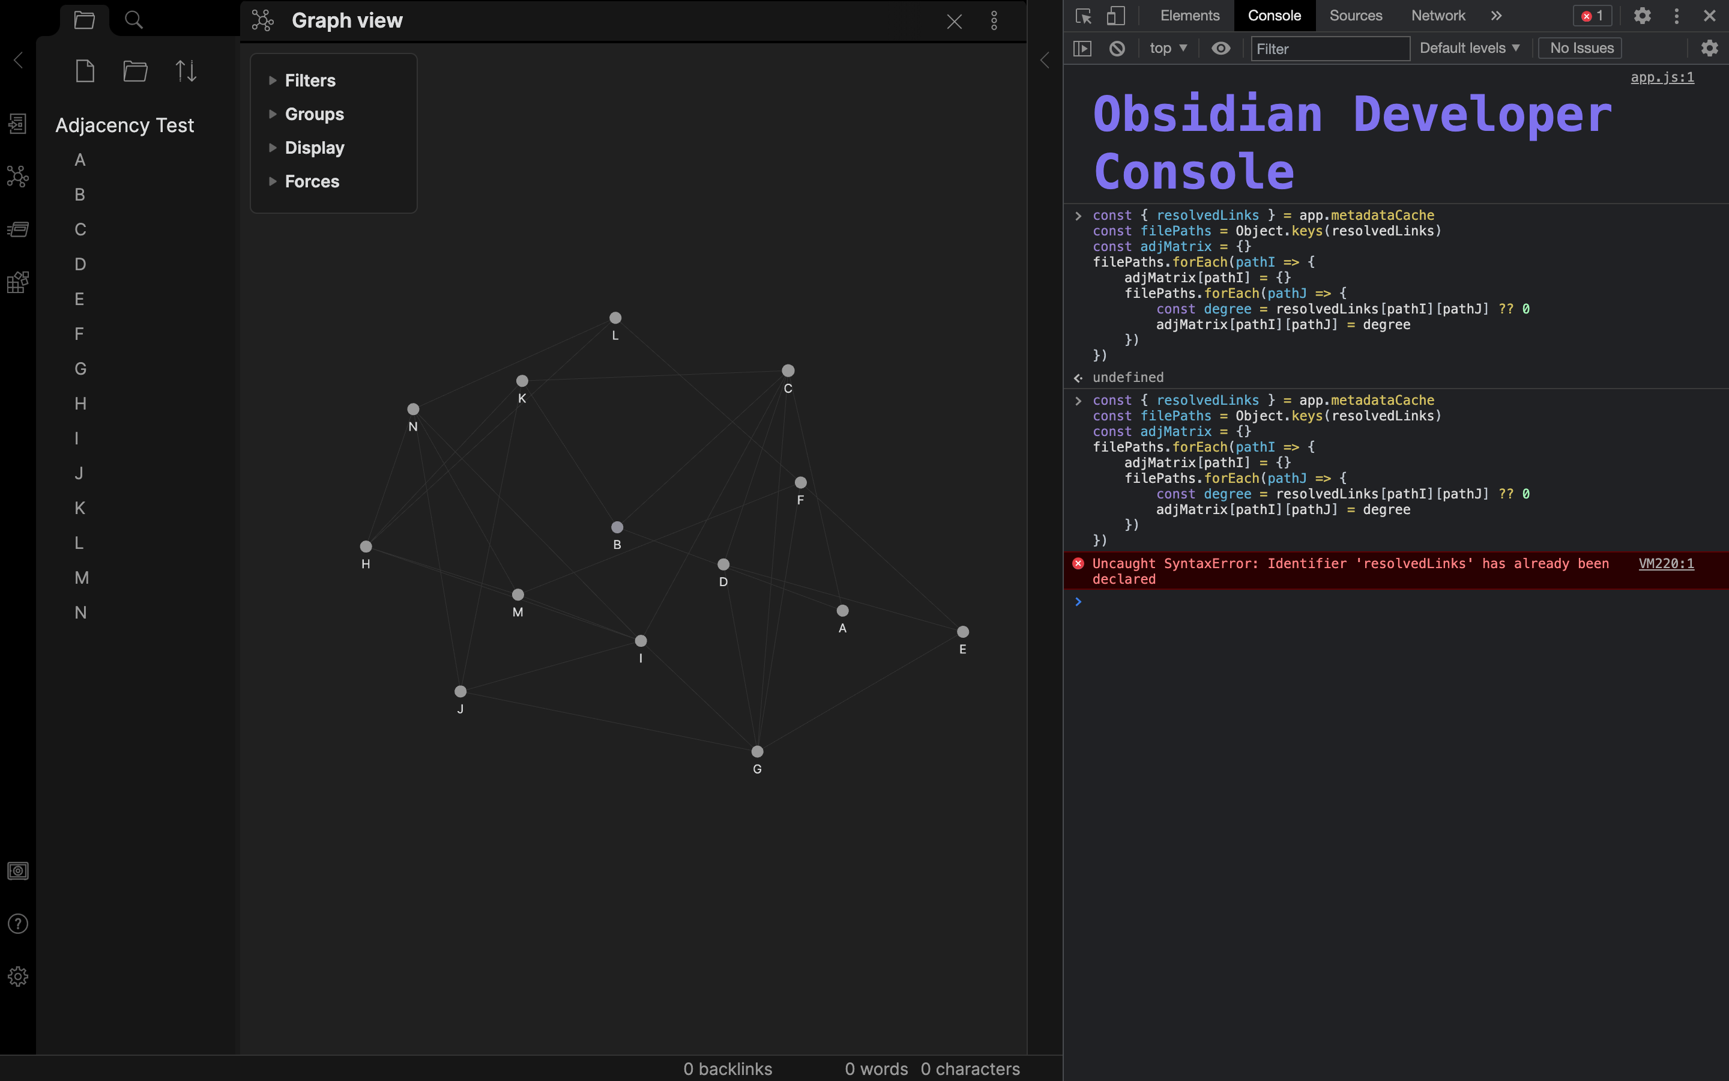Viewport: 1729px width, 1081px height.
Task: Click the console Filter input field
Action: point(1329,49)
